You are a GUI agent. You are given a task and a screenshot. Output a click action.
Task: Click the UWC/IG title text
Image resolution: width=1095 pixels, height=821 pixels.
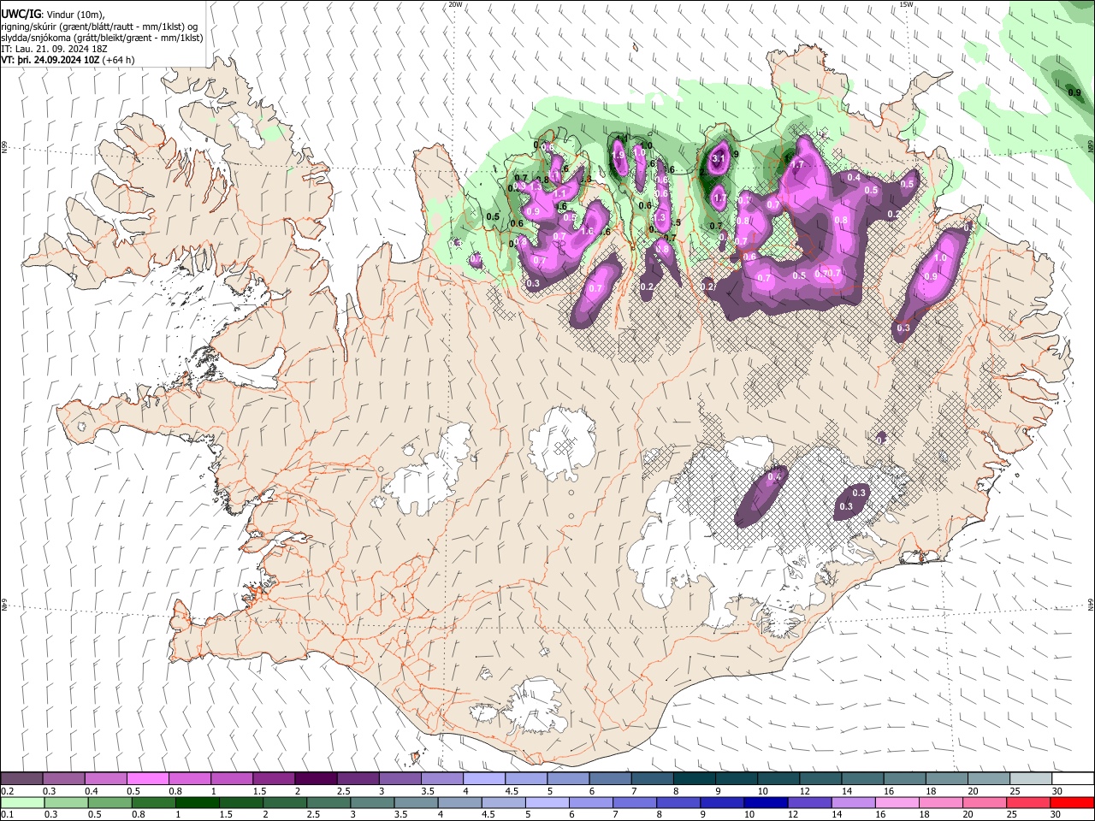tap(21, 14)
